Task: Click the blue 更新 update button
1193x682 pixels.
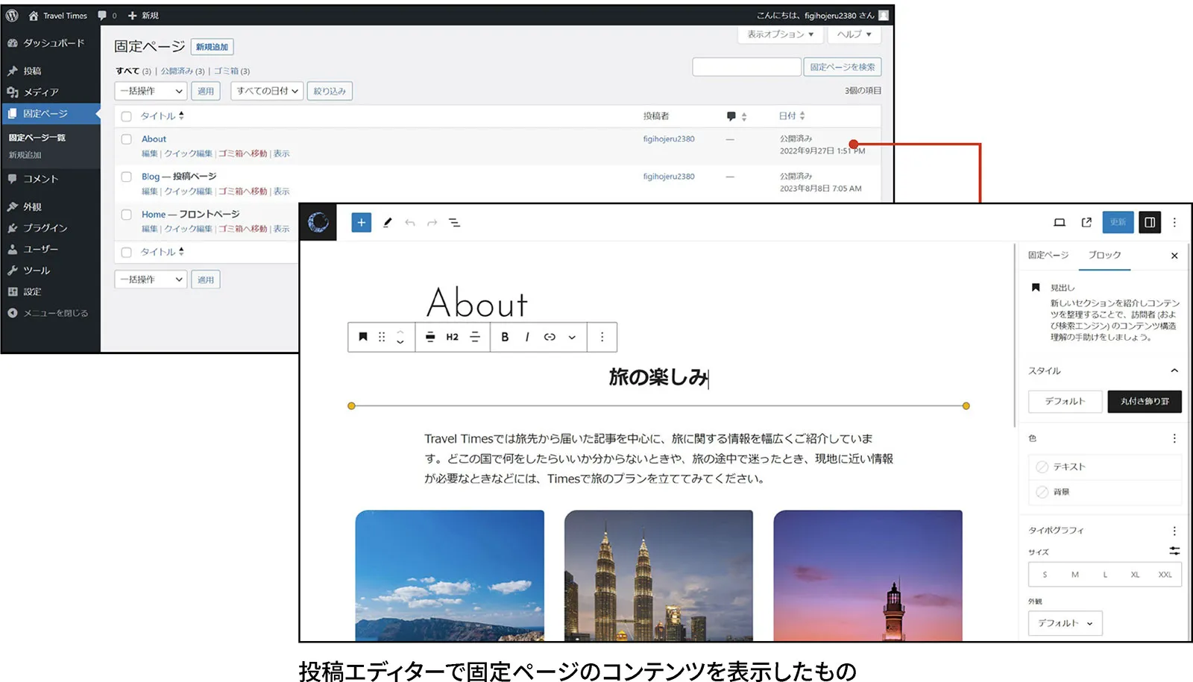Action: pyautogui.click(x=1117, y=222)
